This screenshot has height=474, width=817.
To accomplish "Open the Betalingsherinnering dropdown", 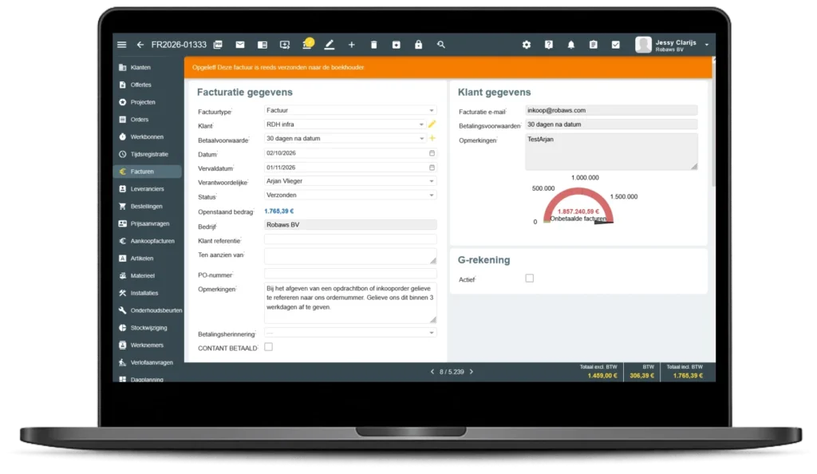I will point(350,333).
